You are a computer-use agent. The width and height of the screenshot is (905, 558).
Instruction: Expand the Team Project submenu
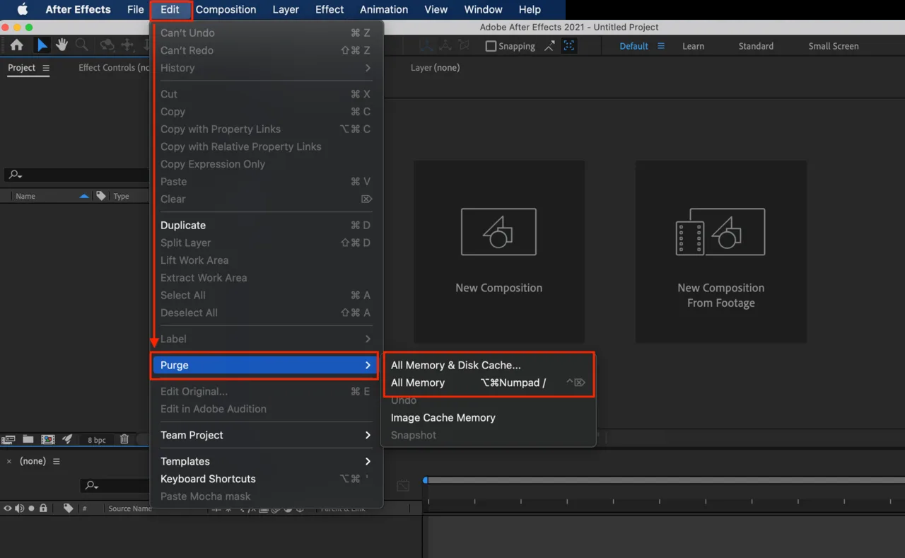(x=266, y=435)
